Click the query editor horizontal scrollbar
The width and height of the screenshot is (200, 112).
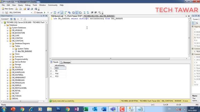point(110,58)
